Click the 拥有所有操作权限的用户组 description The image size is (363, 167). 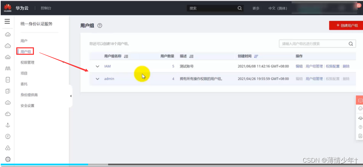201,79
